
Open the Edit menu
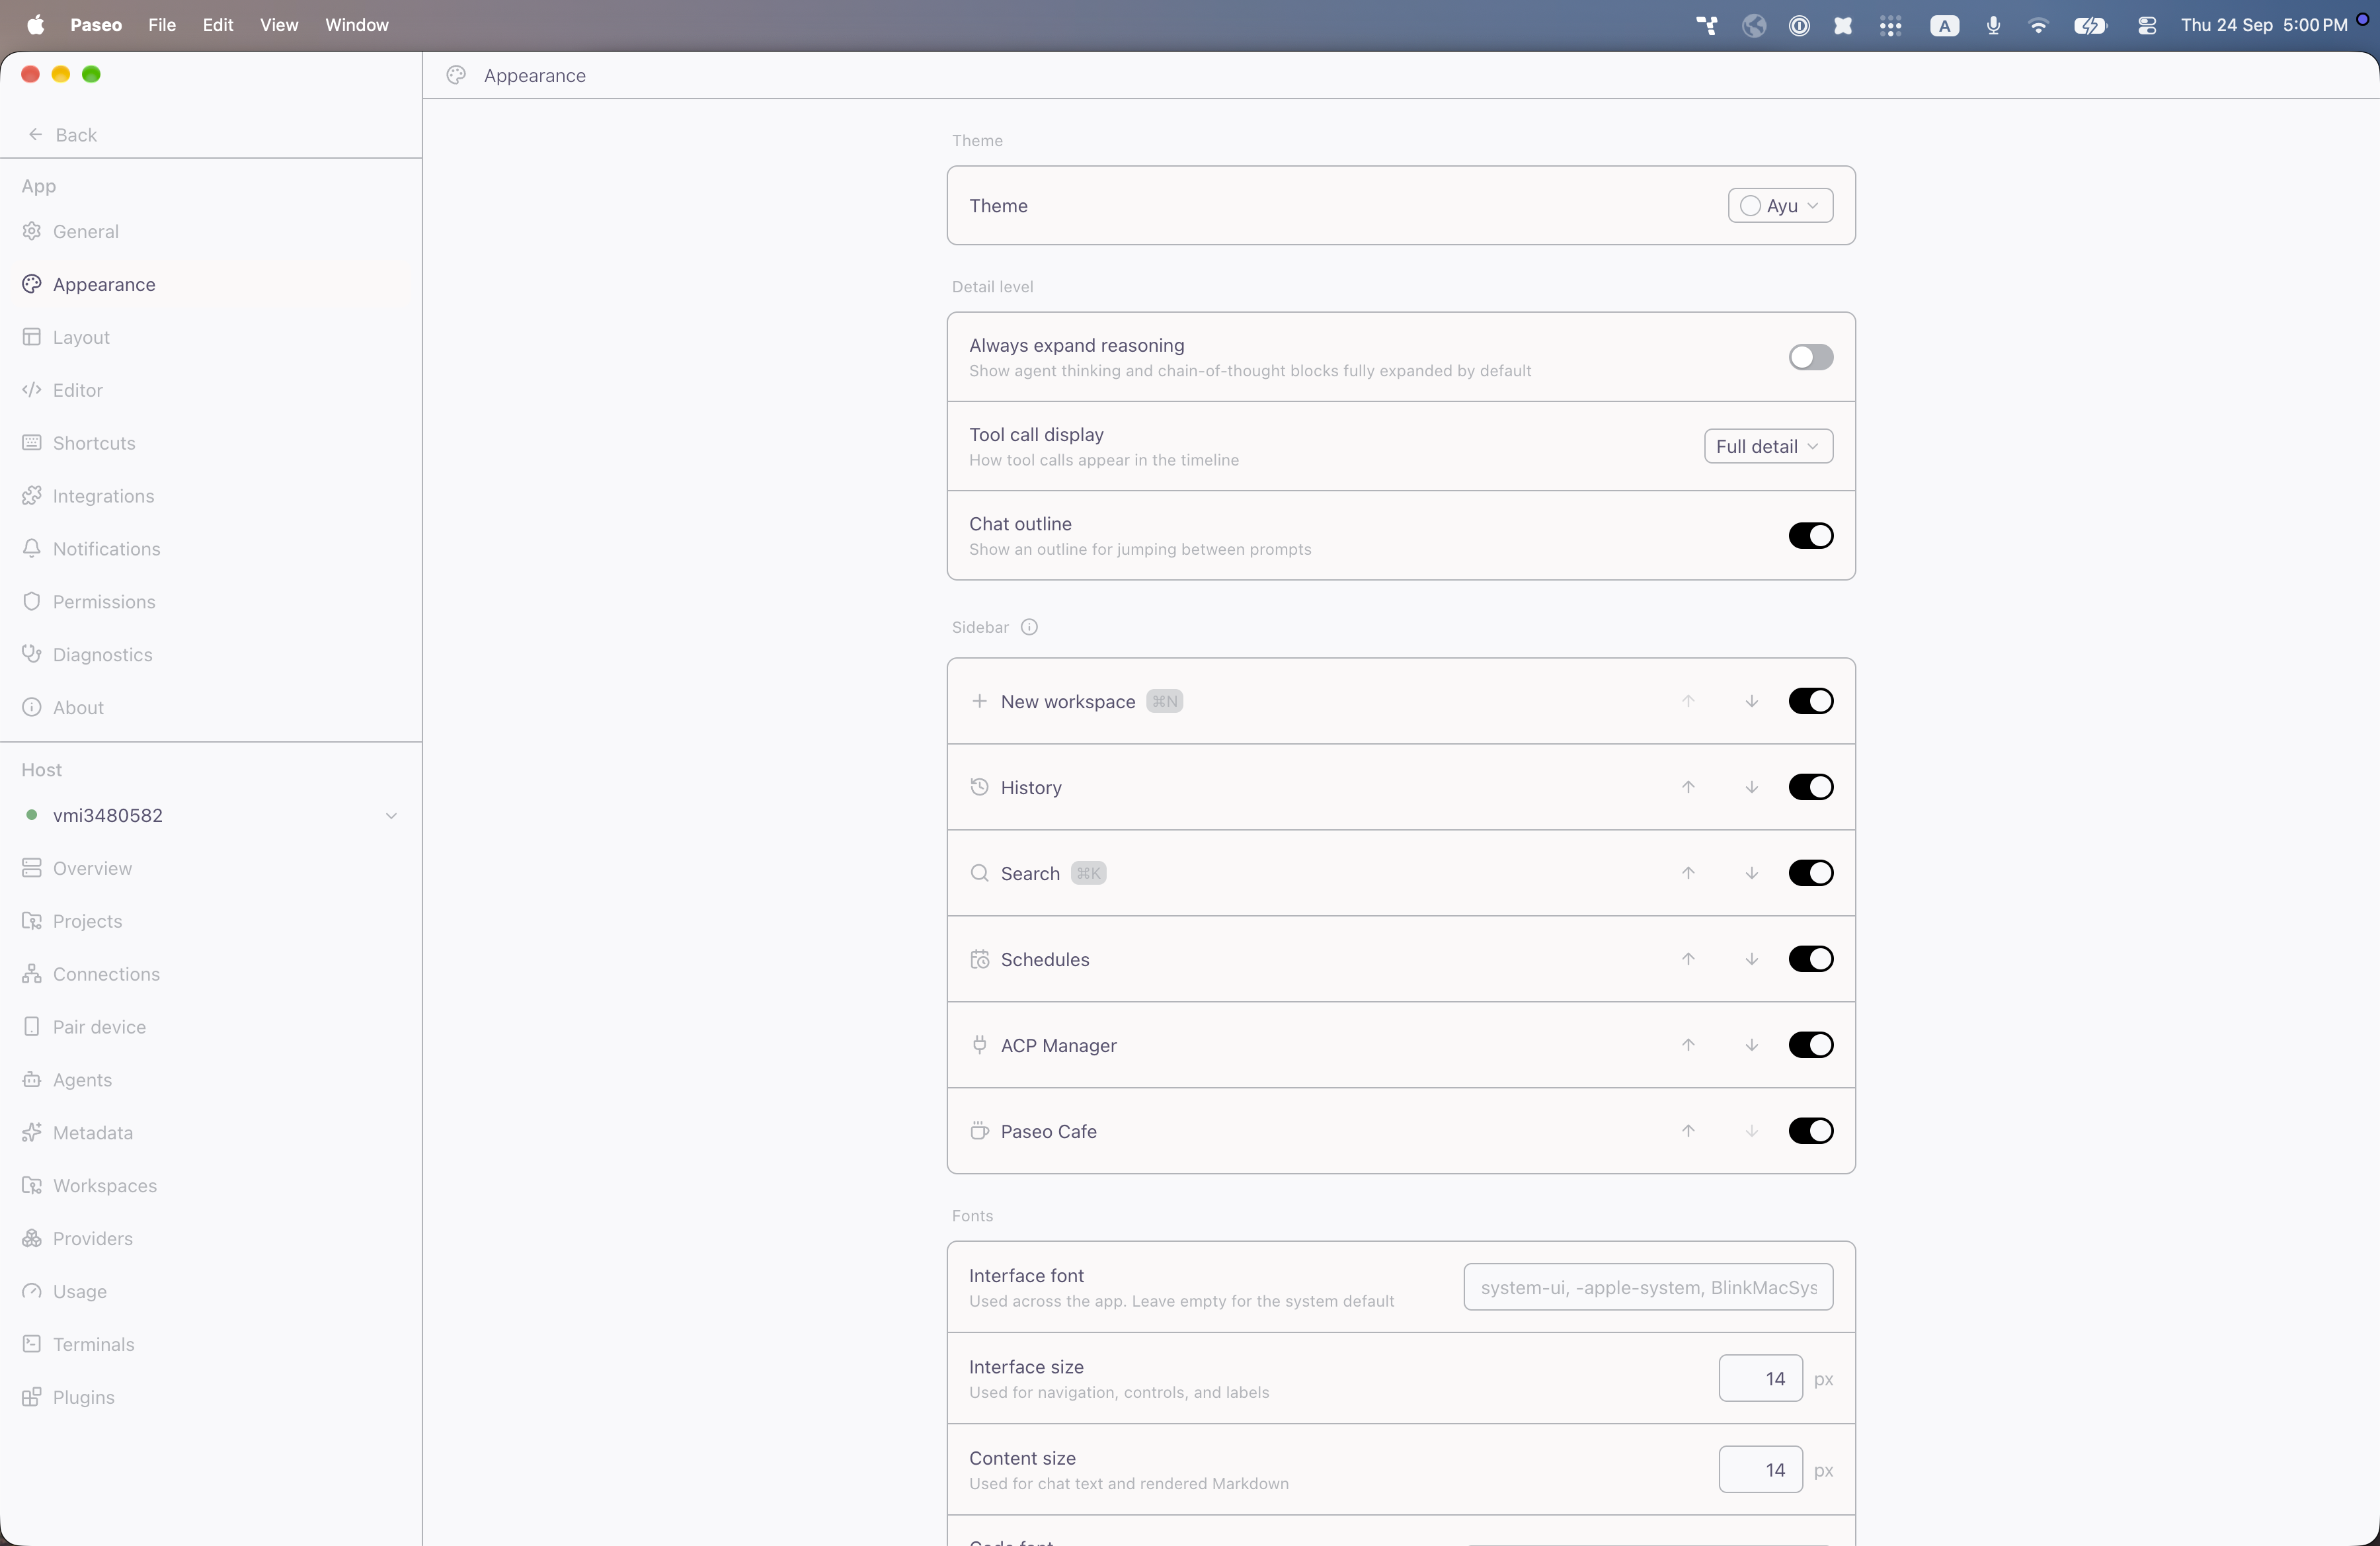[218, 25]
